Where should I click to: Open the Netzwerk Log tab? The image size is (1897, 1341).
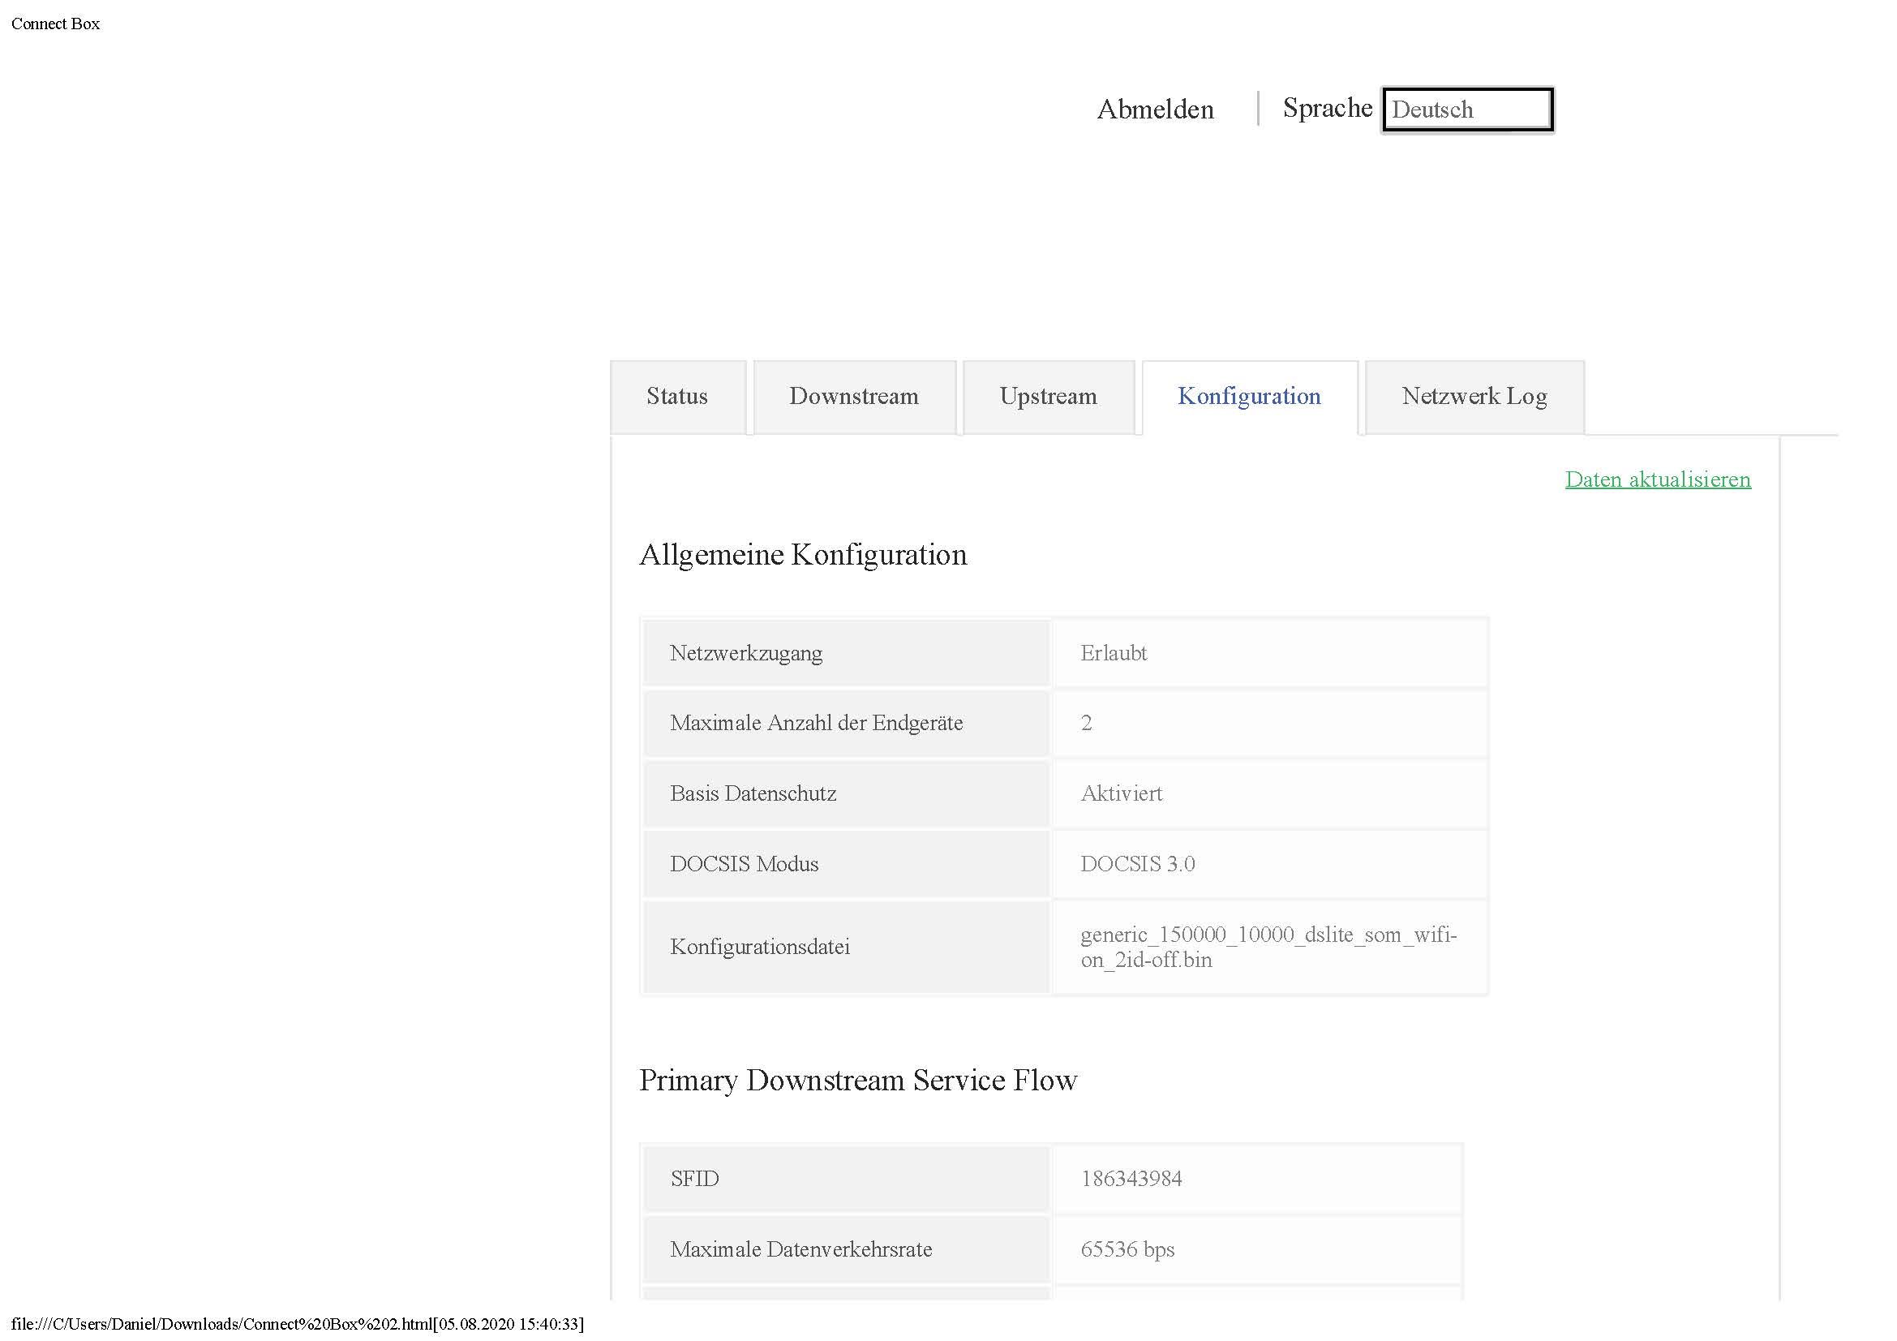[1474, 397]
